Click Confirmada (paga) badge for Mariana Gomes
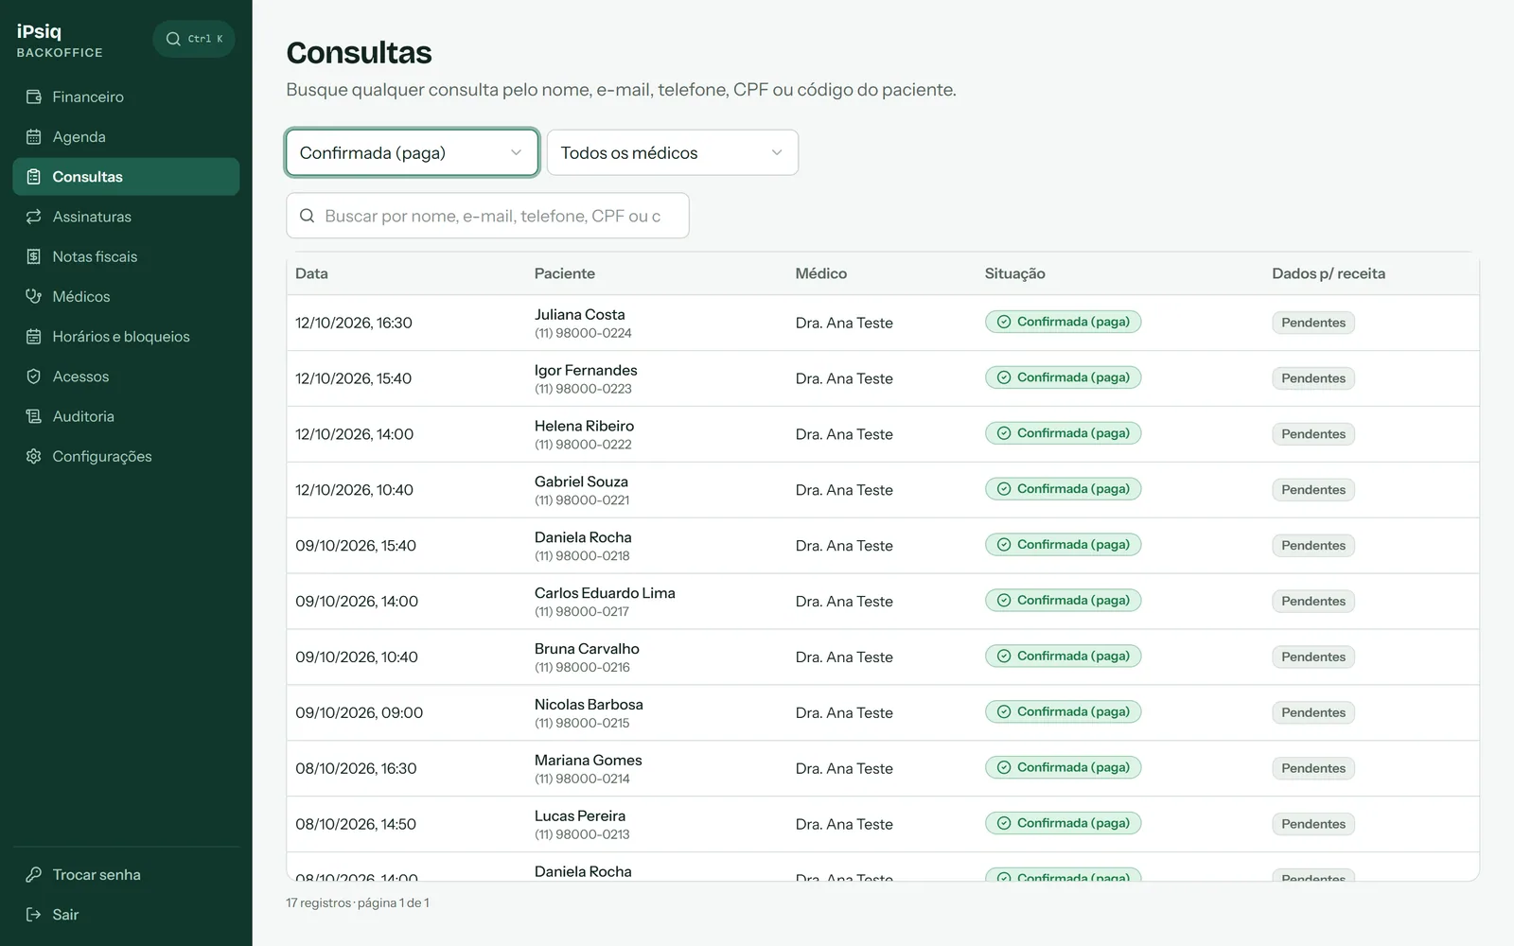This screenshot has width=1514, height=946. (x=1063, y=767)
